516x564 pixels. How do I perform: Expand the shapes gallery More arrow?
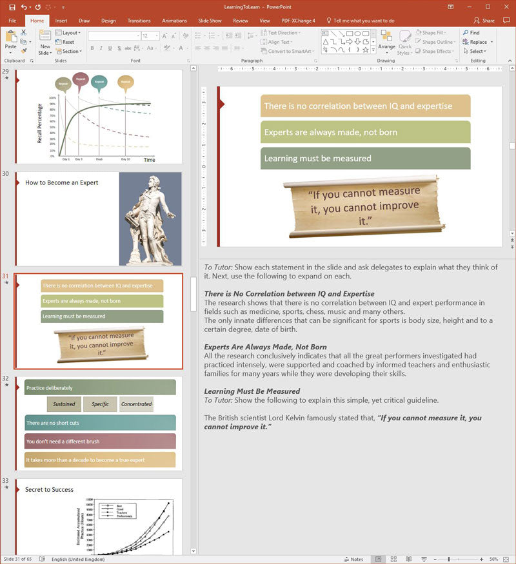pyautogui.click(x=373, y=50)
